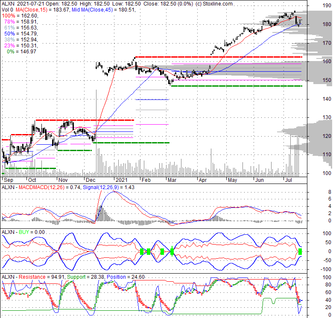Click the '0% = 146.97' retracement label

[21, 51]
